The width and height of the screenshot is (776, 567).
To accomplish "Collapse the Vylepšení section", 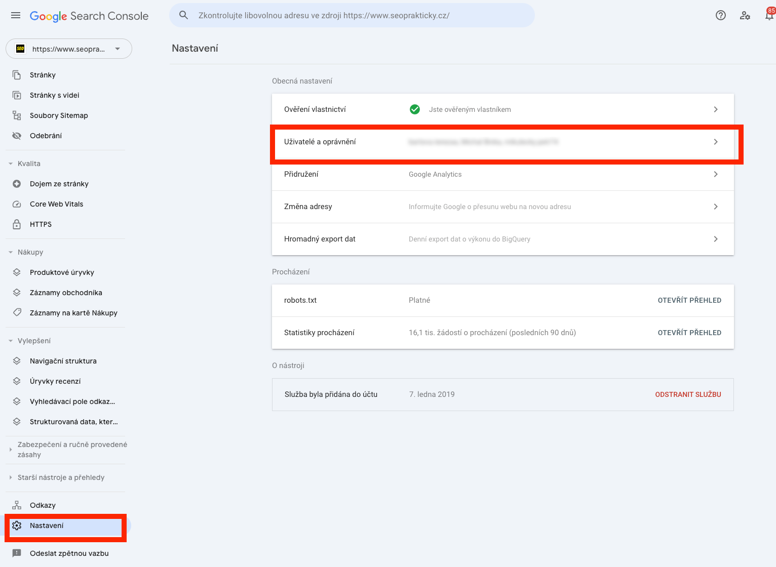I will pos(11,341).
